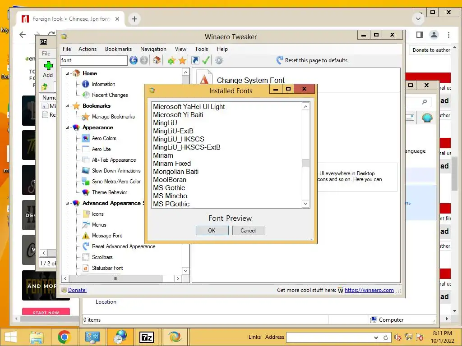Select Menus tree item

(99, 225)
